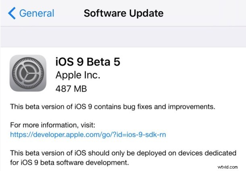Tap the empty gray band under navigation bar
This screenshot has height=171, width=246.
pyautogui.click(x=123, y=37)
